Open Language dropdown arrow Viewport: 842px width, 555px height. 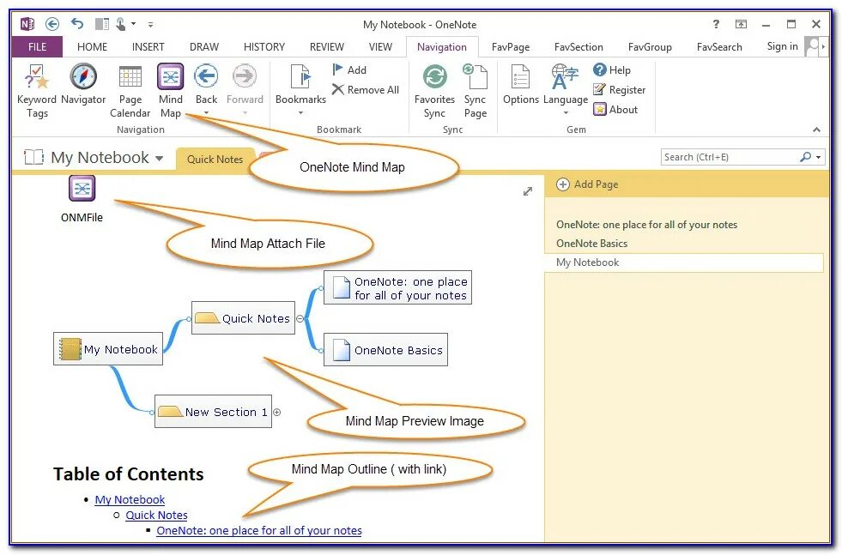coord(566,112)
